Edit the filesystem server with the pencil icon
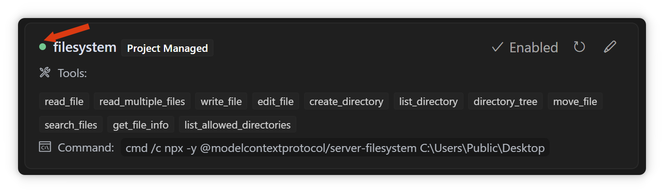This screenshot has height=193, width=664. click(x=609, y=47)
